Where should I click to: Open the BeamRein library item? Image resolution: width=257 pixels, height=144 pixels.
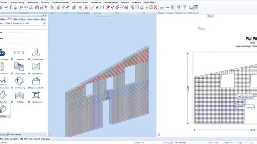(x=19, y=55)
